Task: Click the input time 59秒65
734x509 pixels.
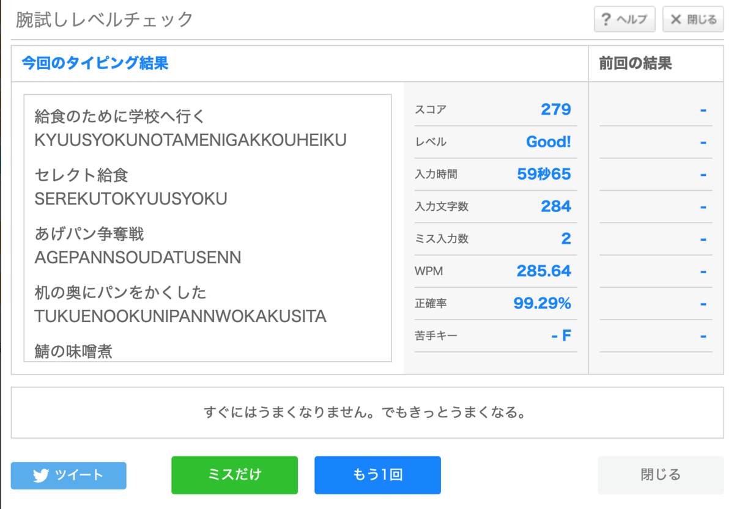Action: (x=544, y=174)
